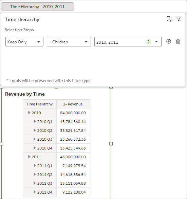Image resolution: width=187 pixels, height=199 pixels.
Task: Delete the selection step with trash icon
Action: coord(178,41)
